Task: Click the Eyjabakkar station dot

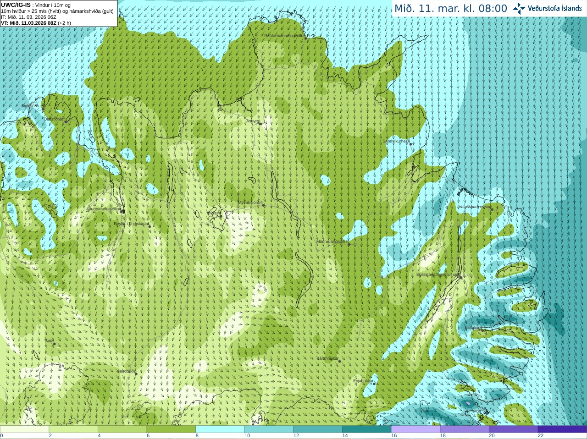Action: 374,384
